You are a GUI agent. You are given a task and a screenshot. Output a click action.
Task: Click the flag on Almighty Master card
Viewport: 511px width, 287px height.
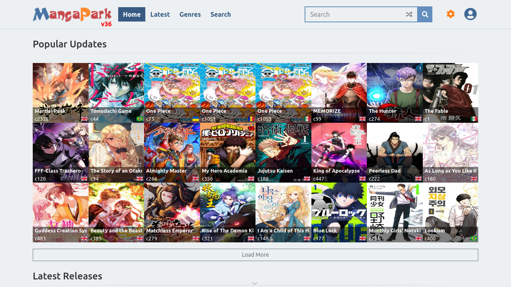point(196,179)
